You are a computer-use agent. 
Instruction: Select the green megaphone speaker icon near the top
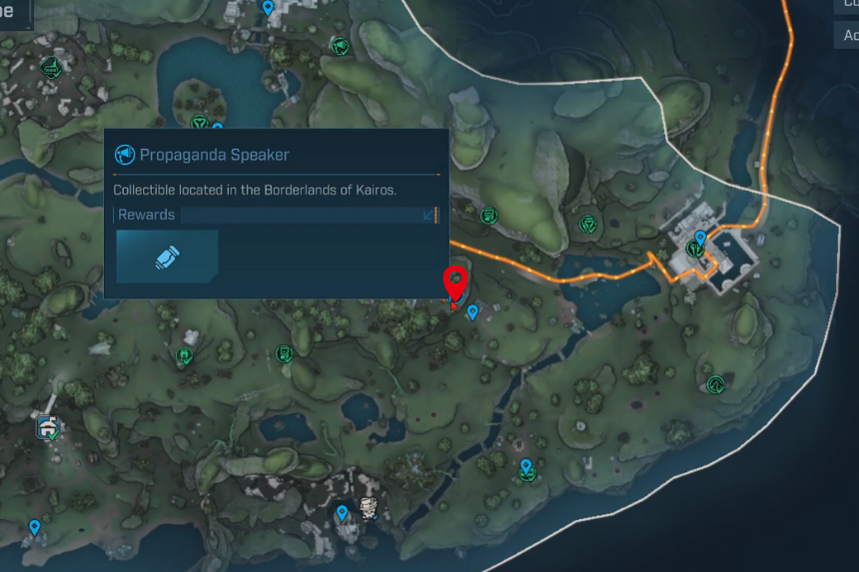point(341,47)
